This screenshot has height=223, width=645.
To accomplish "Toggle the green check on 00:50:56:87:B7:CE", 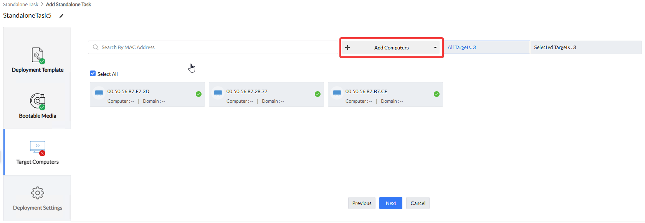I will click(x=437, y=94).
